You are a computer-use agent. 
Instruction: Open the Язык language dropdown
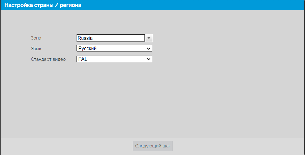coord(114,49)
